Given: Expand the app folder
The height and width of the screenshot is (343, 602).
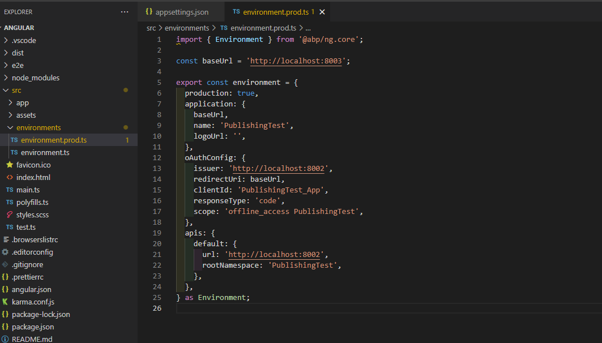Looking at the screenshot, I should [x=22, y=103].
